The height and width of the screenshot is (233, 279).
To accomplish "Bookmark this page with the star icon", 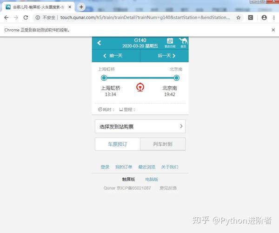I will coord(239,17).
